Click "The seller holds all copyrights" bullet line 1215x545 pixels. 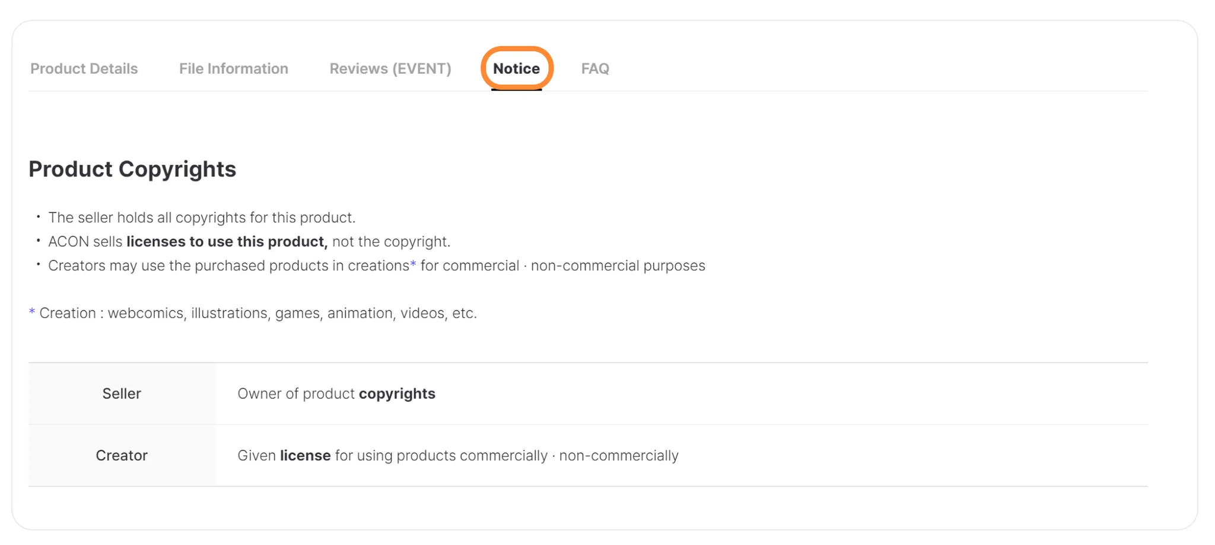(x=202, y=218)
